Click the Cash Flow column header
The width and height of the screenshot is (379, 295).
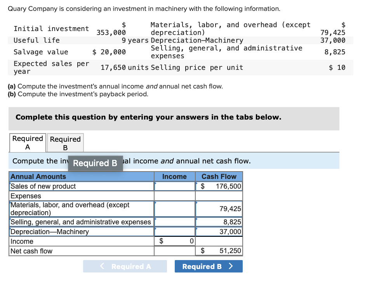(219, 177)
